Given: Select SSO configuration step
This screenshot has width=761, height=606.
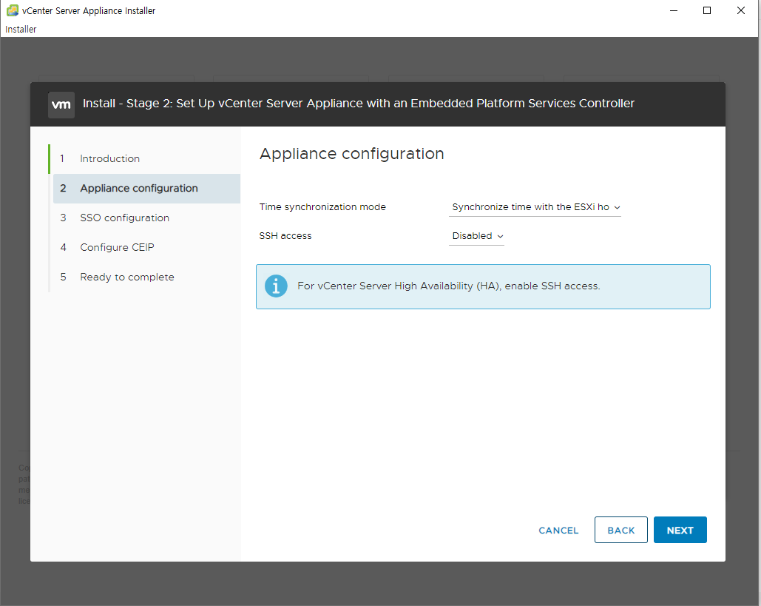Looking at the screenshot, I should (146, 218).
